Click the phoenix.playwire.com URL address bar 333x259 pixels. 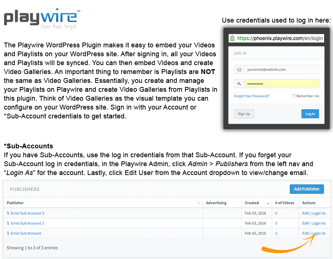[x=276, y=38]
